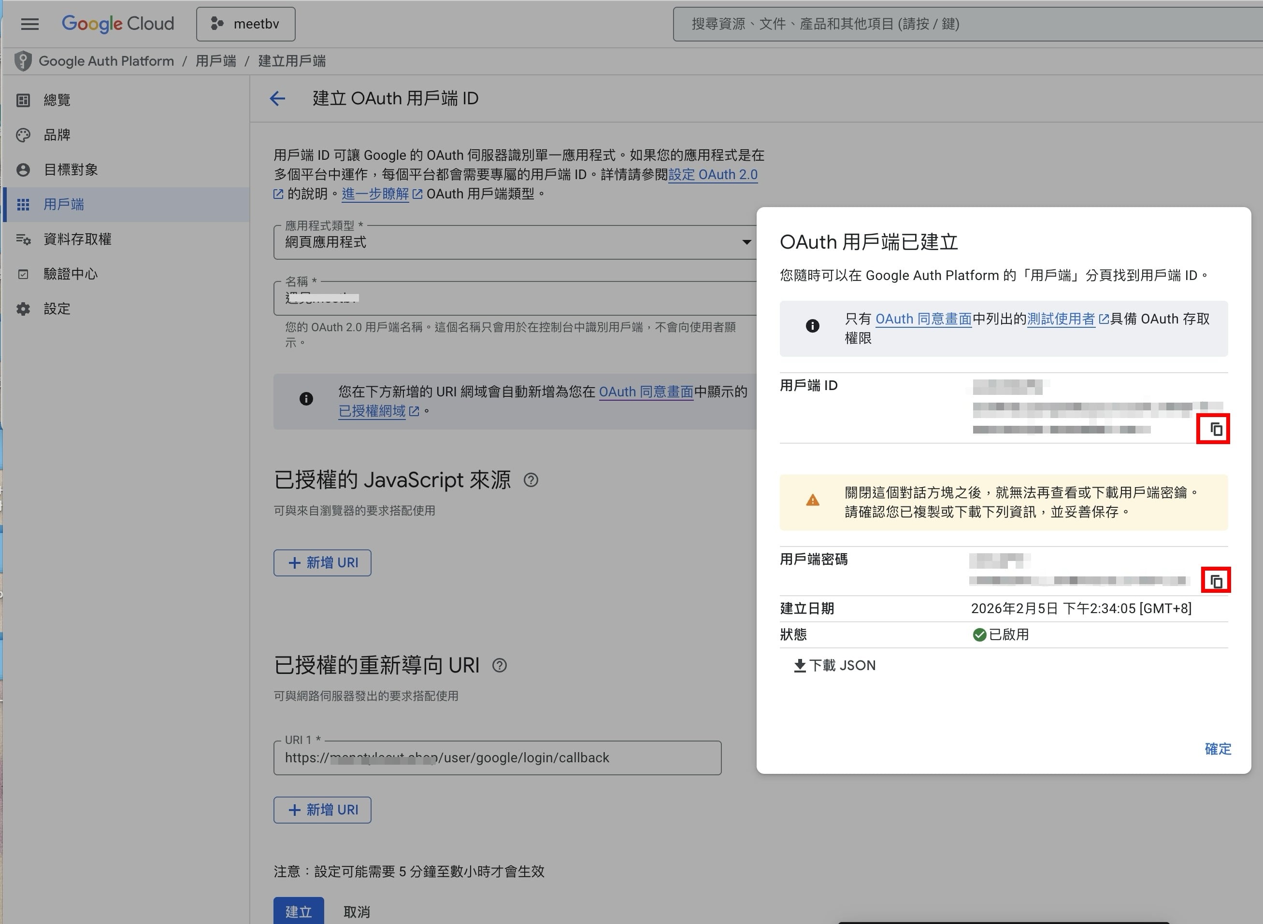Viewport: 1263px width, 924px height.
Task: Open the Google Auth Platform breadcrumb
Action: pos(106,61)
